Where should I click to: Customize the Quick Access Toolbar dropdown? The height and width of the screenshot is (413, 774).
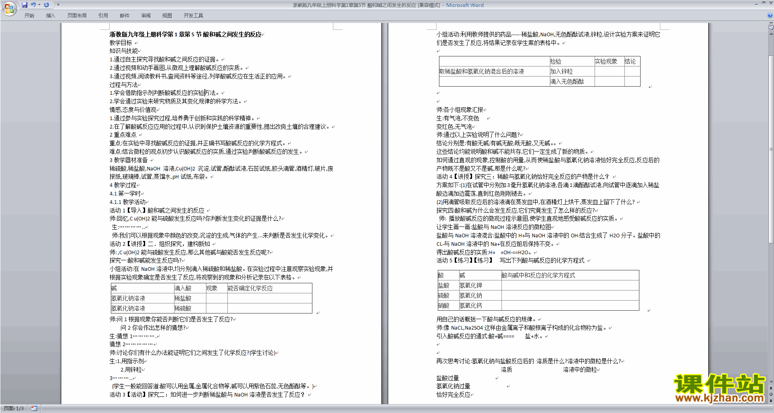[58, 5]
